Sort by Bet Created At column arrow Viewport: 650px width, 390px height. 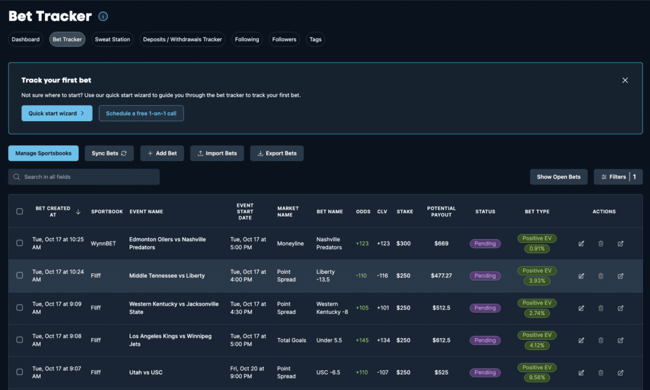pyautogui.click(x=78, y=212)
